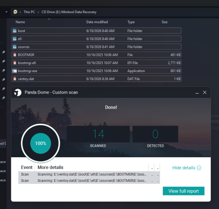Go to This PC in breadcrumb
Viewport: 219px width, 209px height.
(29, 12)
